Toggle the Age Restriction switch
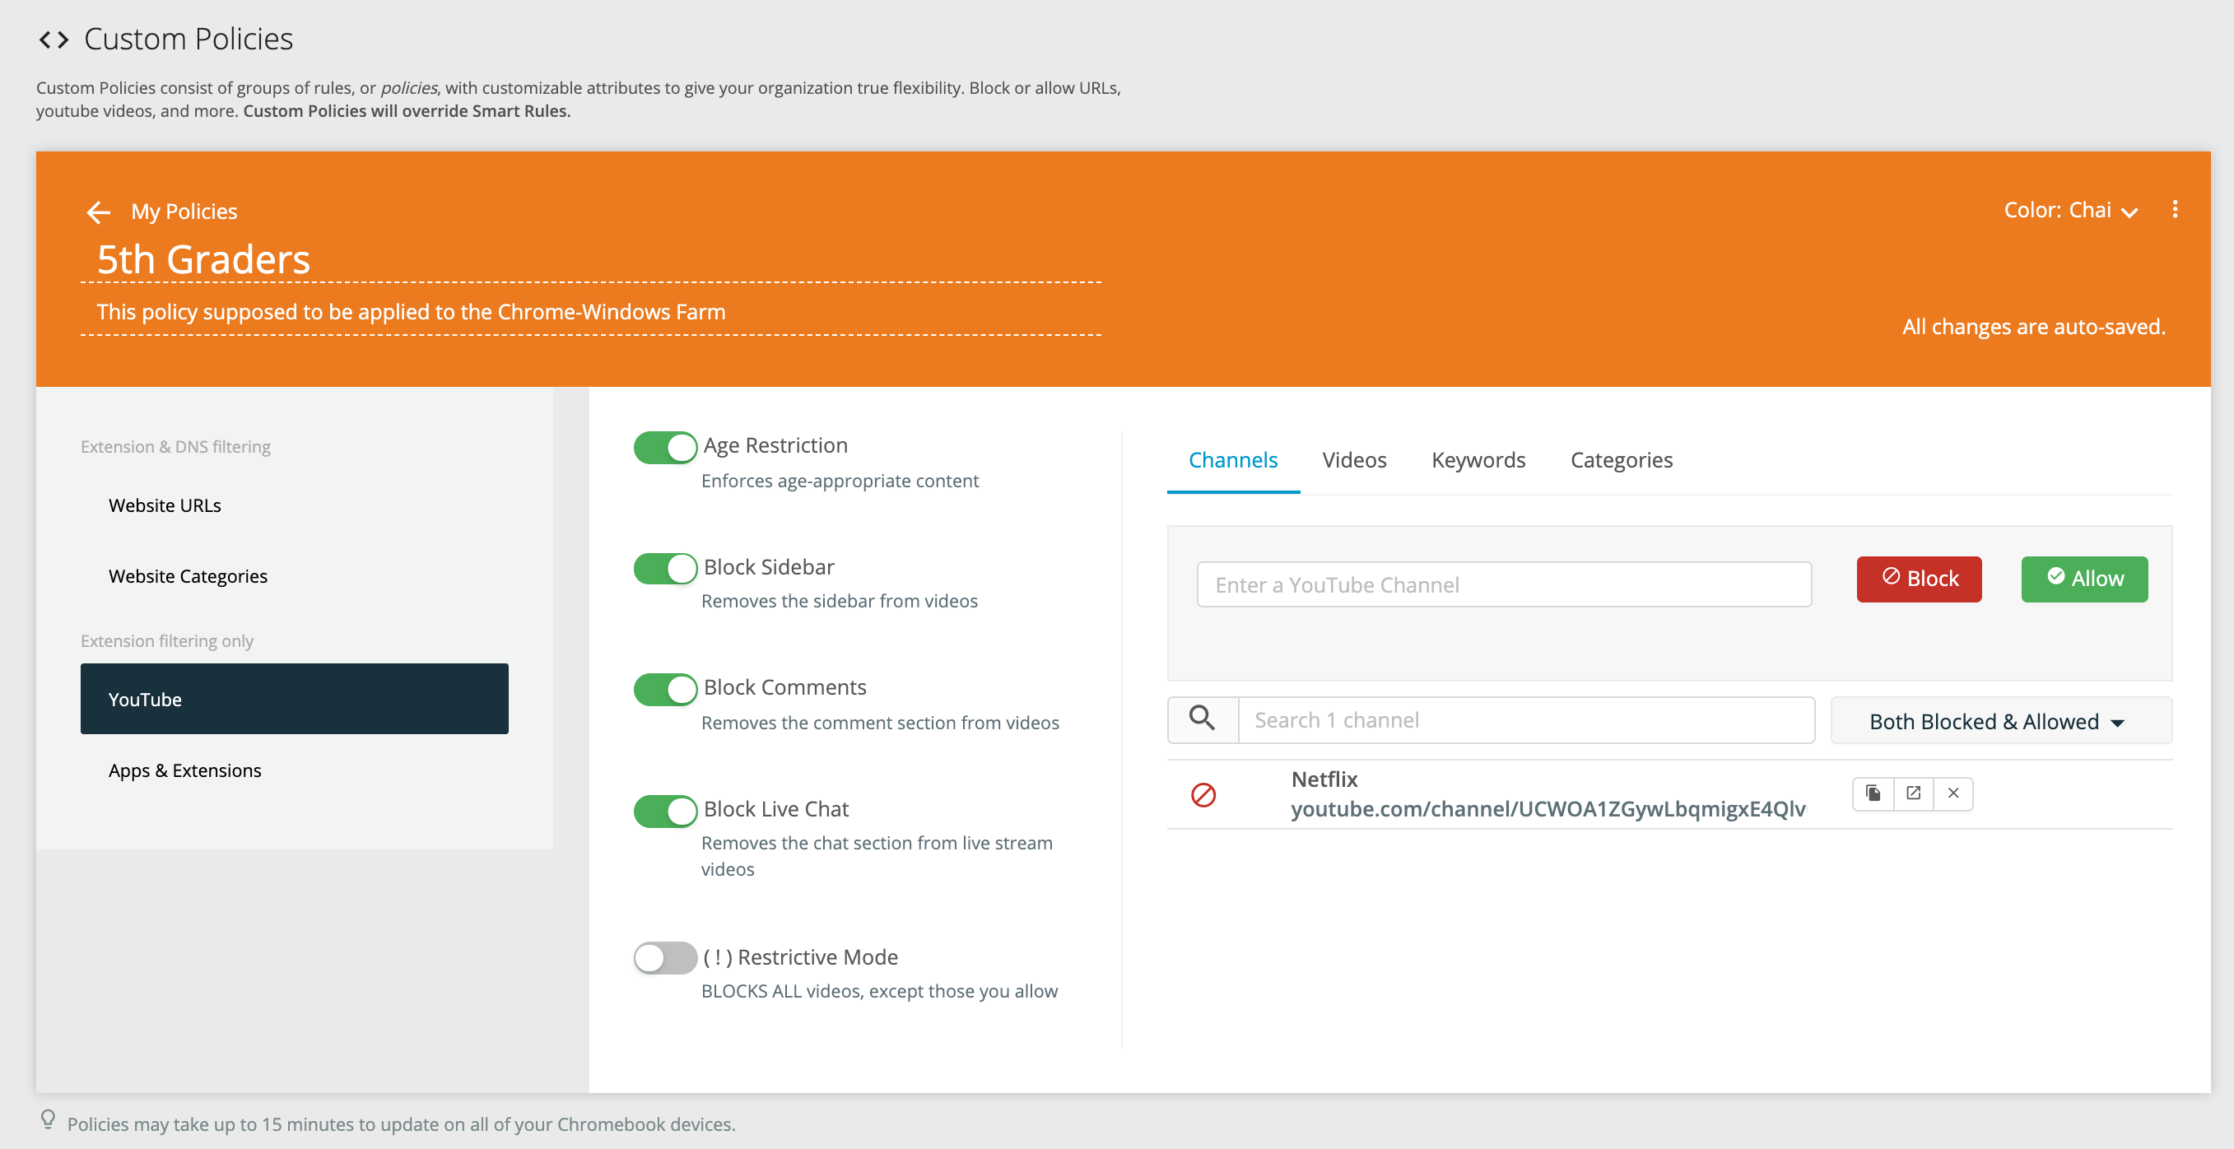The height and width of the screenshot is (1149, 2234). point(665,448)
